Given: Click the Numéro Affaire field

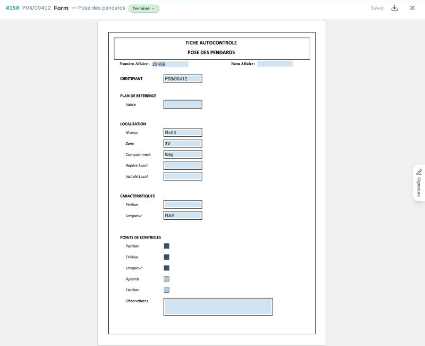Looking at the screenshot, I should [170, 64].
